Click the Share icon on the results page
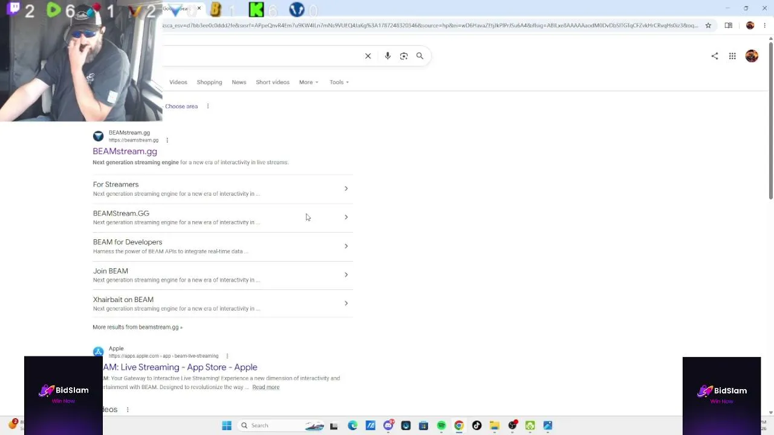The image size is (774, 435). click(x=715, y=56)
